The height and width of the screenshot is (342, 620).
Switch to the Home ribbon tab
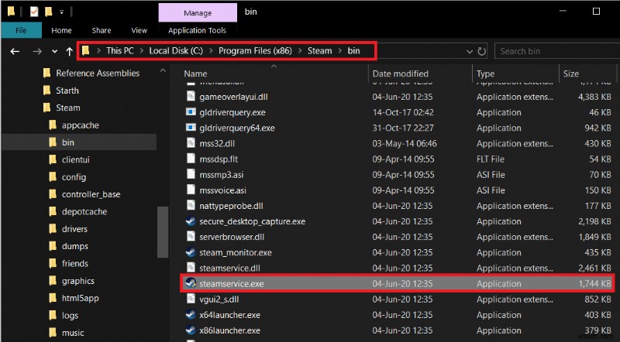click(61, 30)
